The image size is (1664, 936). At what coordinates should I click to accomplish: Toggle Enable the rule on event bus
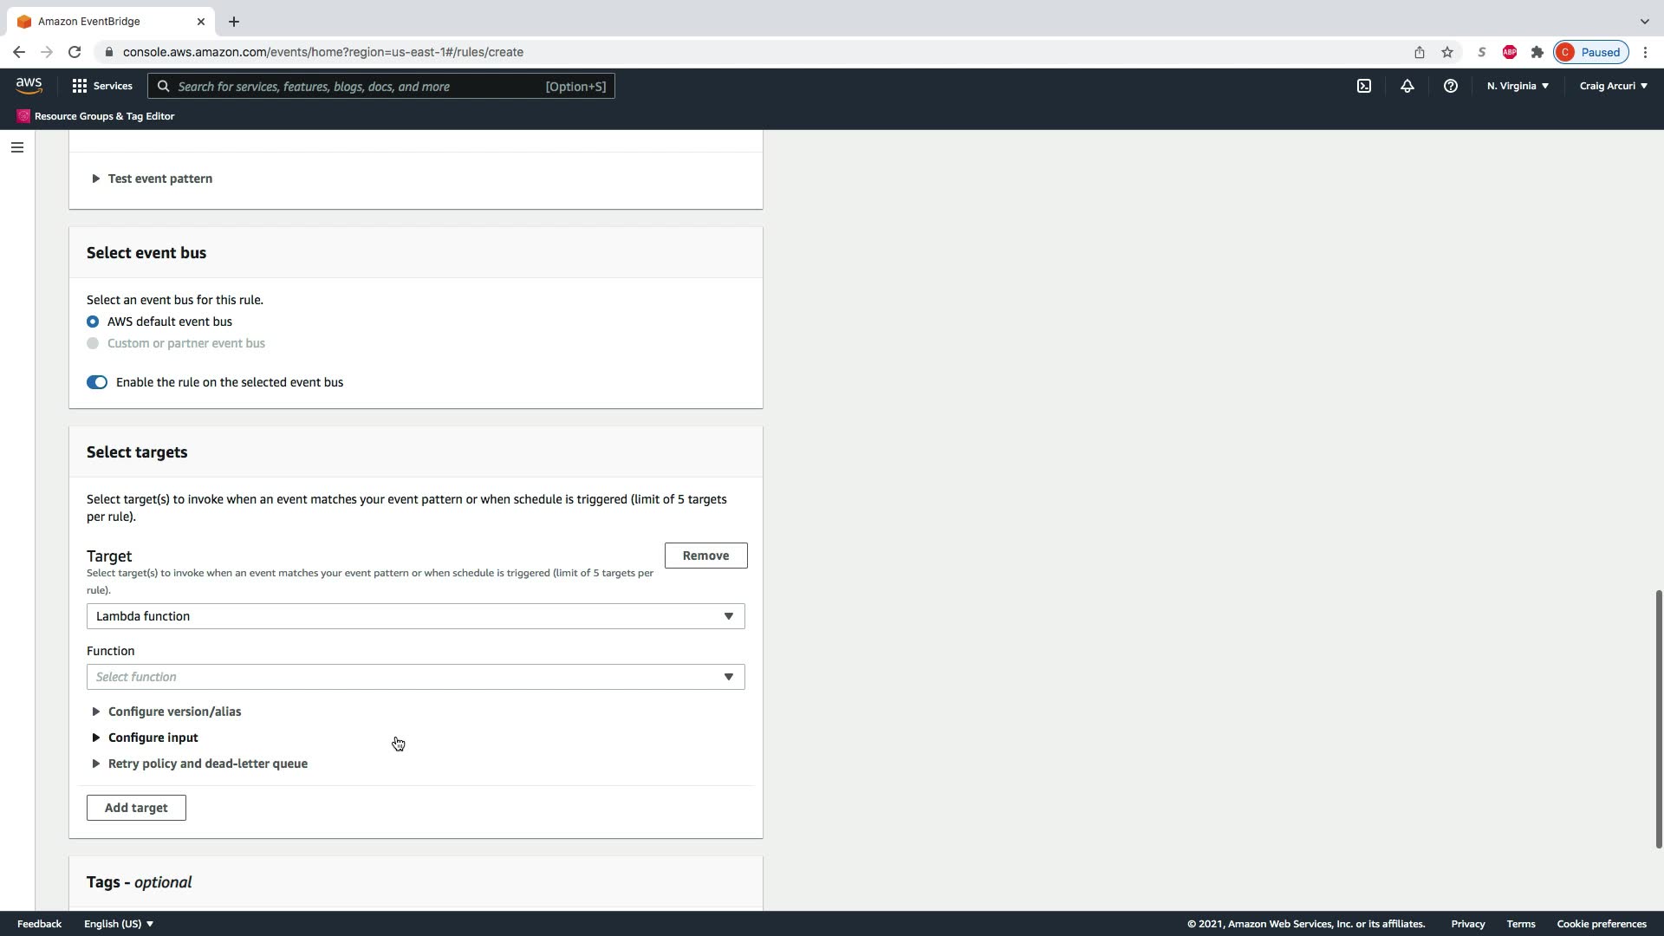click(97, 382)
